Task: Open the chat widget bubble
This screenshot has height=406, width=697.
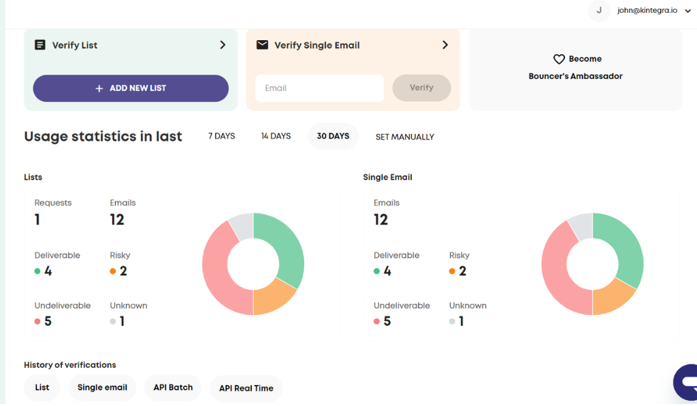Action: [686, 382]
